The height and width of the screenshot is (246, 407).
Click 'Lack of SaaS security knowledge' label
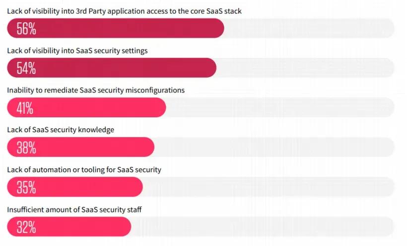[61, 130]
